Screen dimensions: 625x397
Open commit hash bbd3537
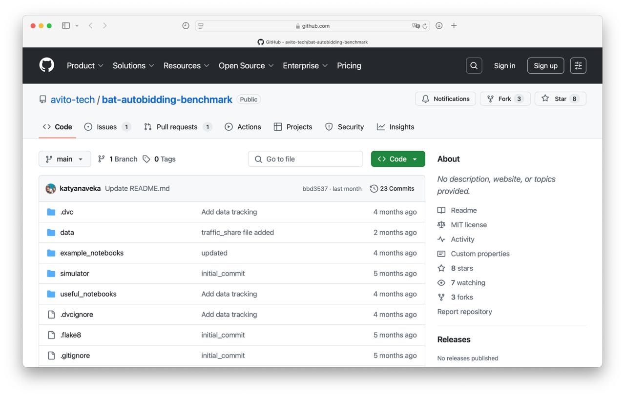click(315, 189)
